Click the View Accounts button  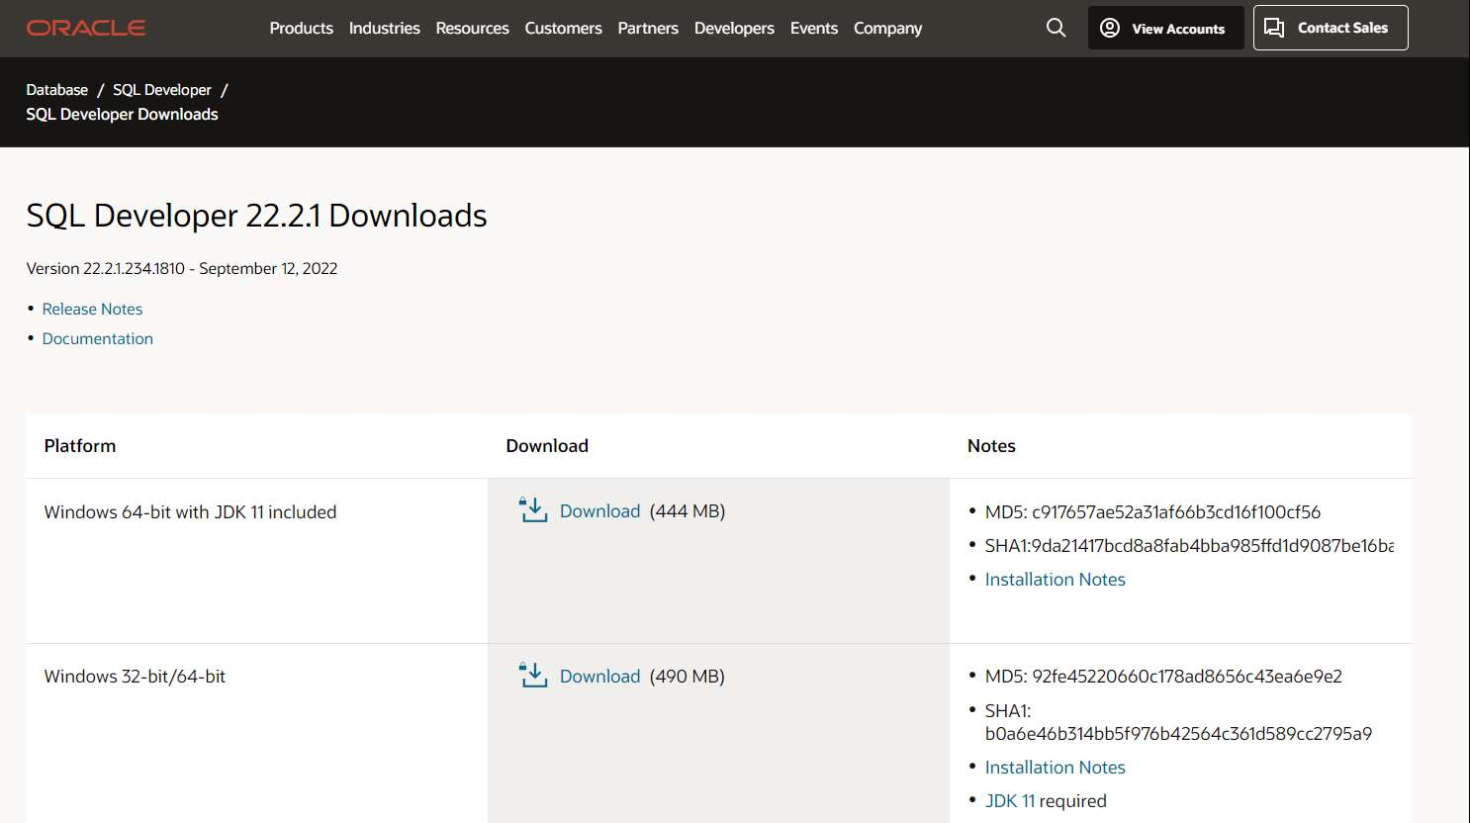[1165, 28]
